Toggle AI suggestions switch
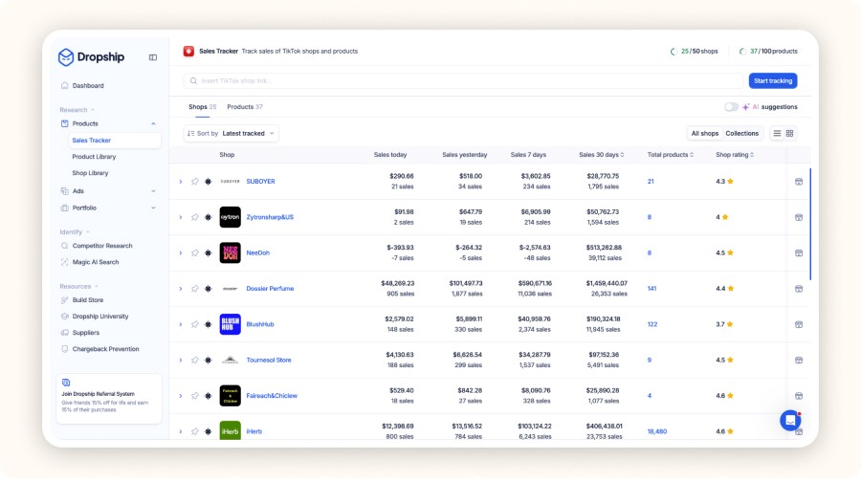 coord(731,107)
